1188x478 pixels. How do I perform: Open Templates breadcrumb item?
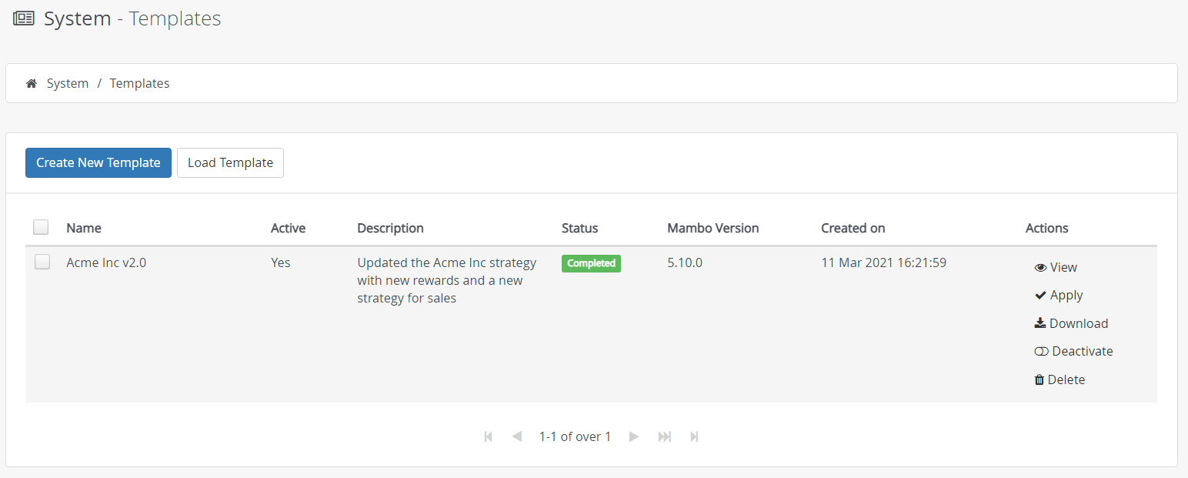coord(139,83)
